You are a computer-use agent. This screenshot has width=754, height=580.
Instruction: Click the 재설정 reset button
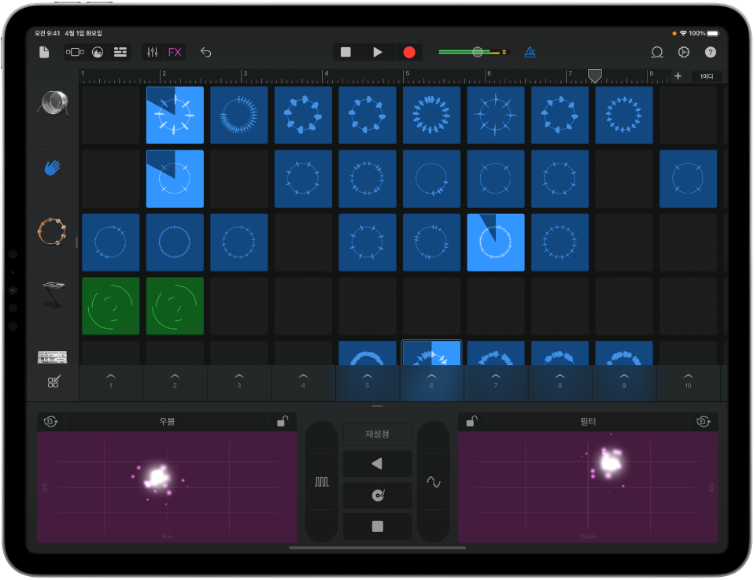tap(378, 434)
